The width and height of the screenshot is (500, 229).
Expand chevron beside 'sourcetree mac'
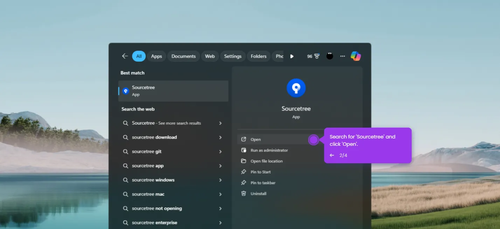(x=220, y=194)
